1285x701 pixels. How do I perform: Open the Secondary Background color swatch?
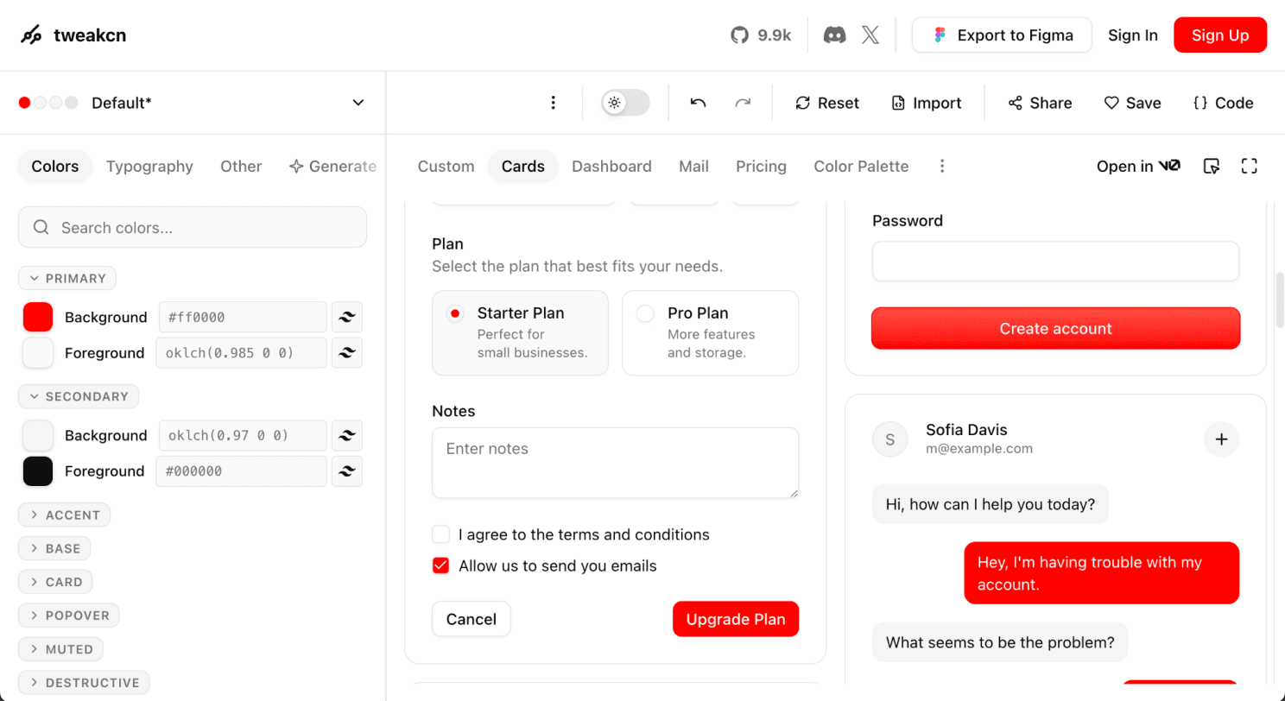[x=38, y=435]
